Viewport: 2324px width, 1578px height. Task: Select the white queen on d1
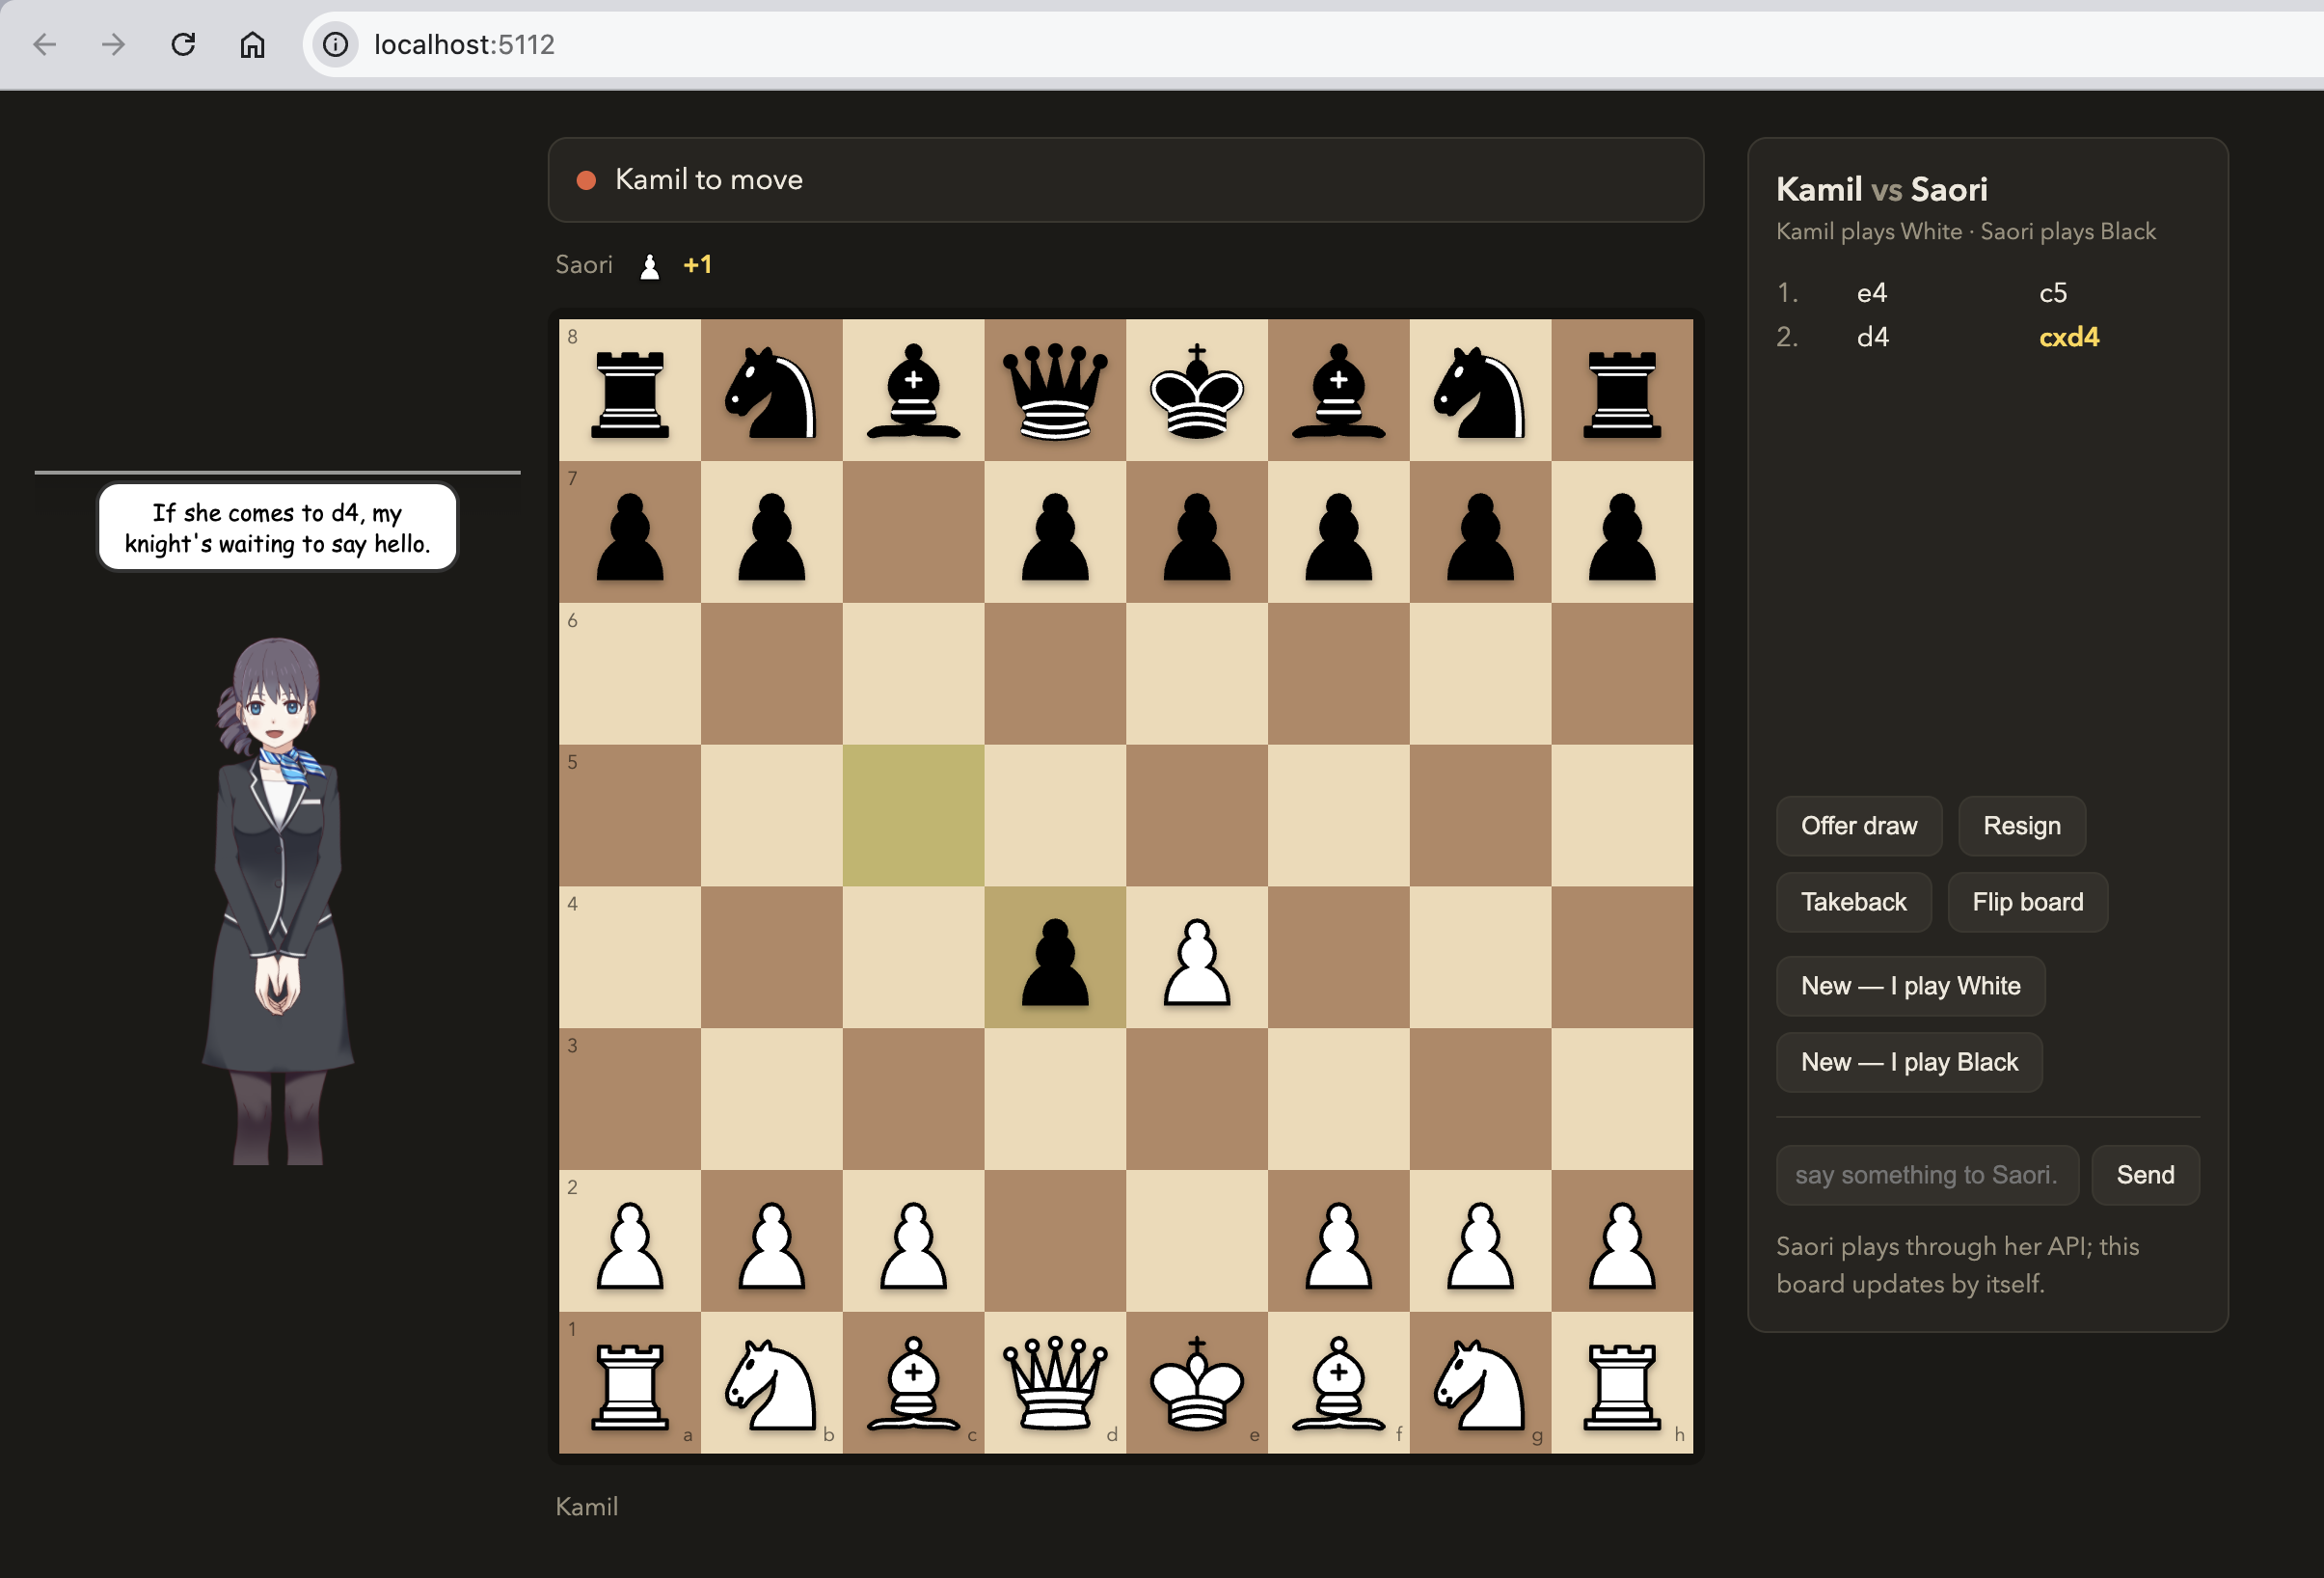coord(1055,1383)
